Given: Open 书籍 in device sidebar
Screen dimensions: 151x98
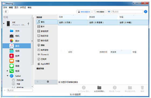Looking at the screenshot, I should coord(17,61).
